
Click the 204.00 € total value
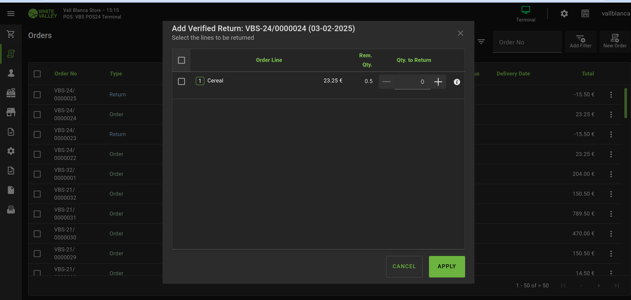pyautogui.click(x=583, y=174)
